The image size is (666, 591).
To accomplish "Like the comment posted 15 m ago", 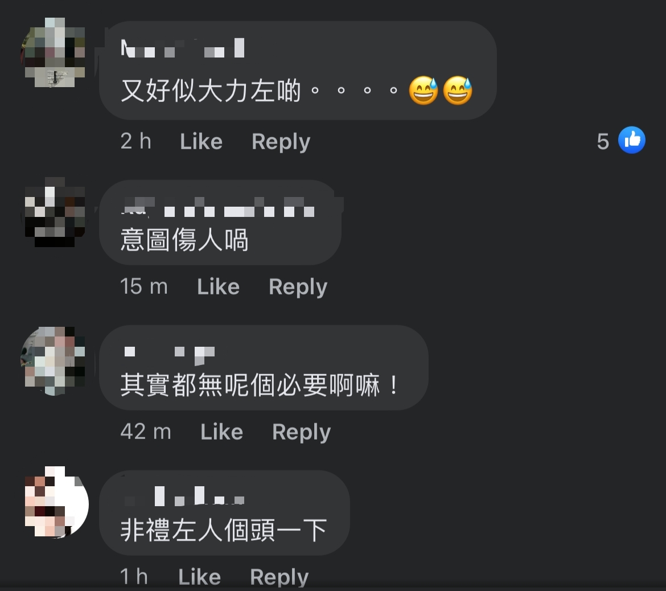I will pyautogui.click(x=219, y=286).
